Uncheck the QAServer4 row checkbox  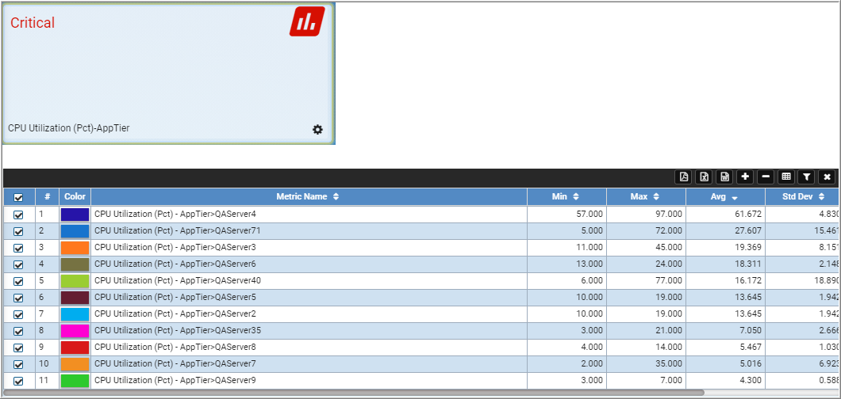click(19, 215)
